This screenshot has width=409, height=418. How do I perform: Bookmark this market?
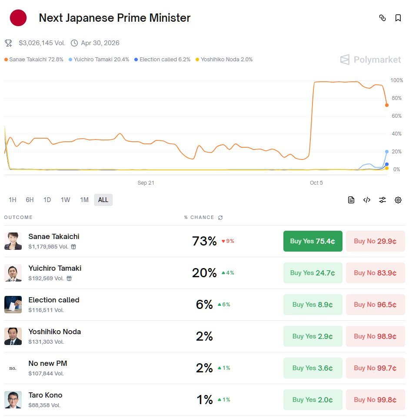click(x=398, y=18)
